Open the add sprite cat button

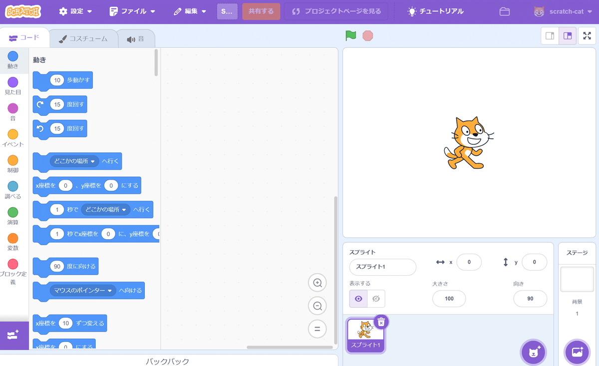point(533,352)
